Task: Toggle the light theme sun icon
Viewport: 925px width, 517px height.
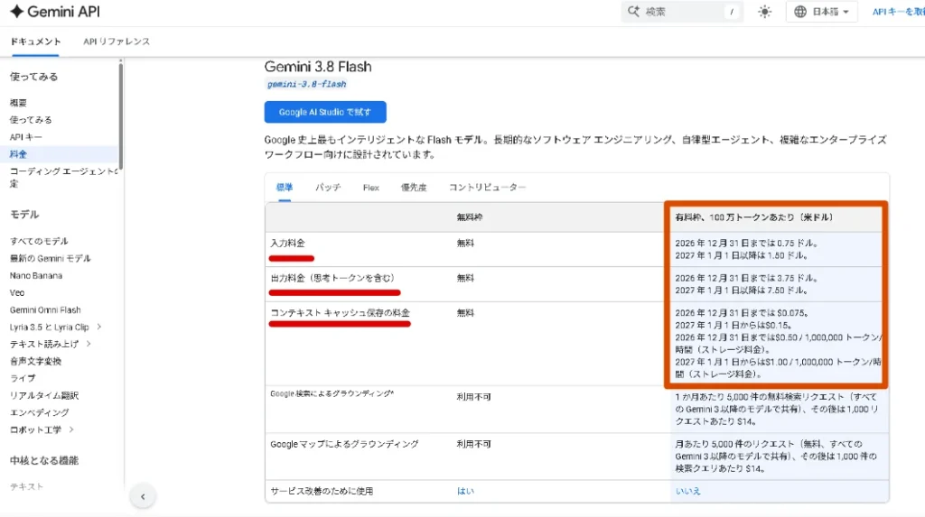Action: coord(764,11)
